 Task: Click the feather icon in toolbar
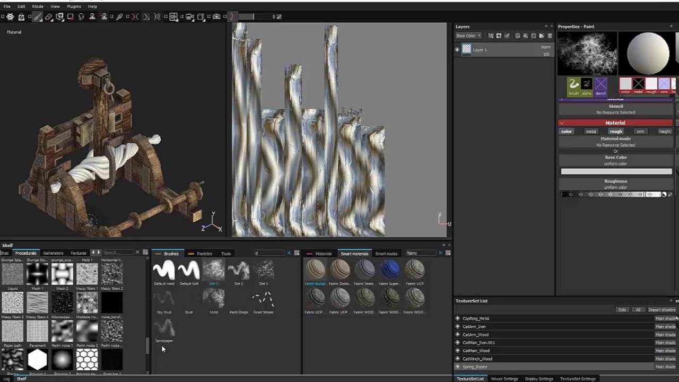[120, 16]
